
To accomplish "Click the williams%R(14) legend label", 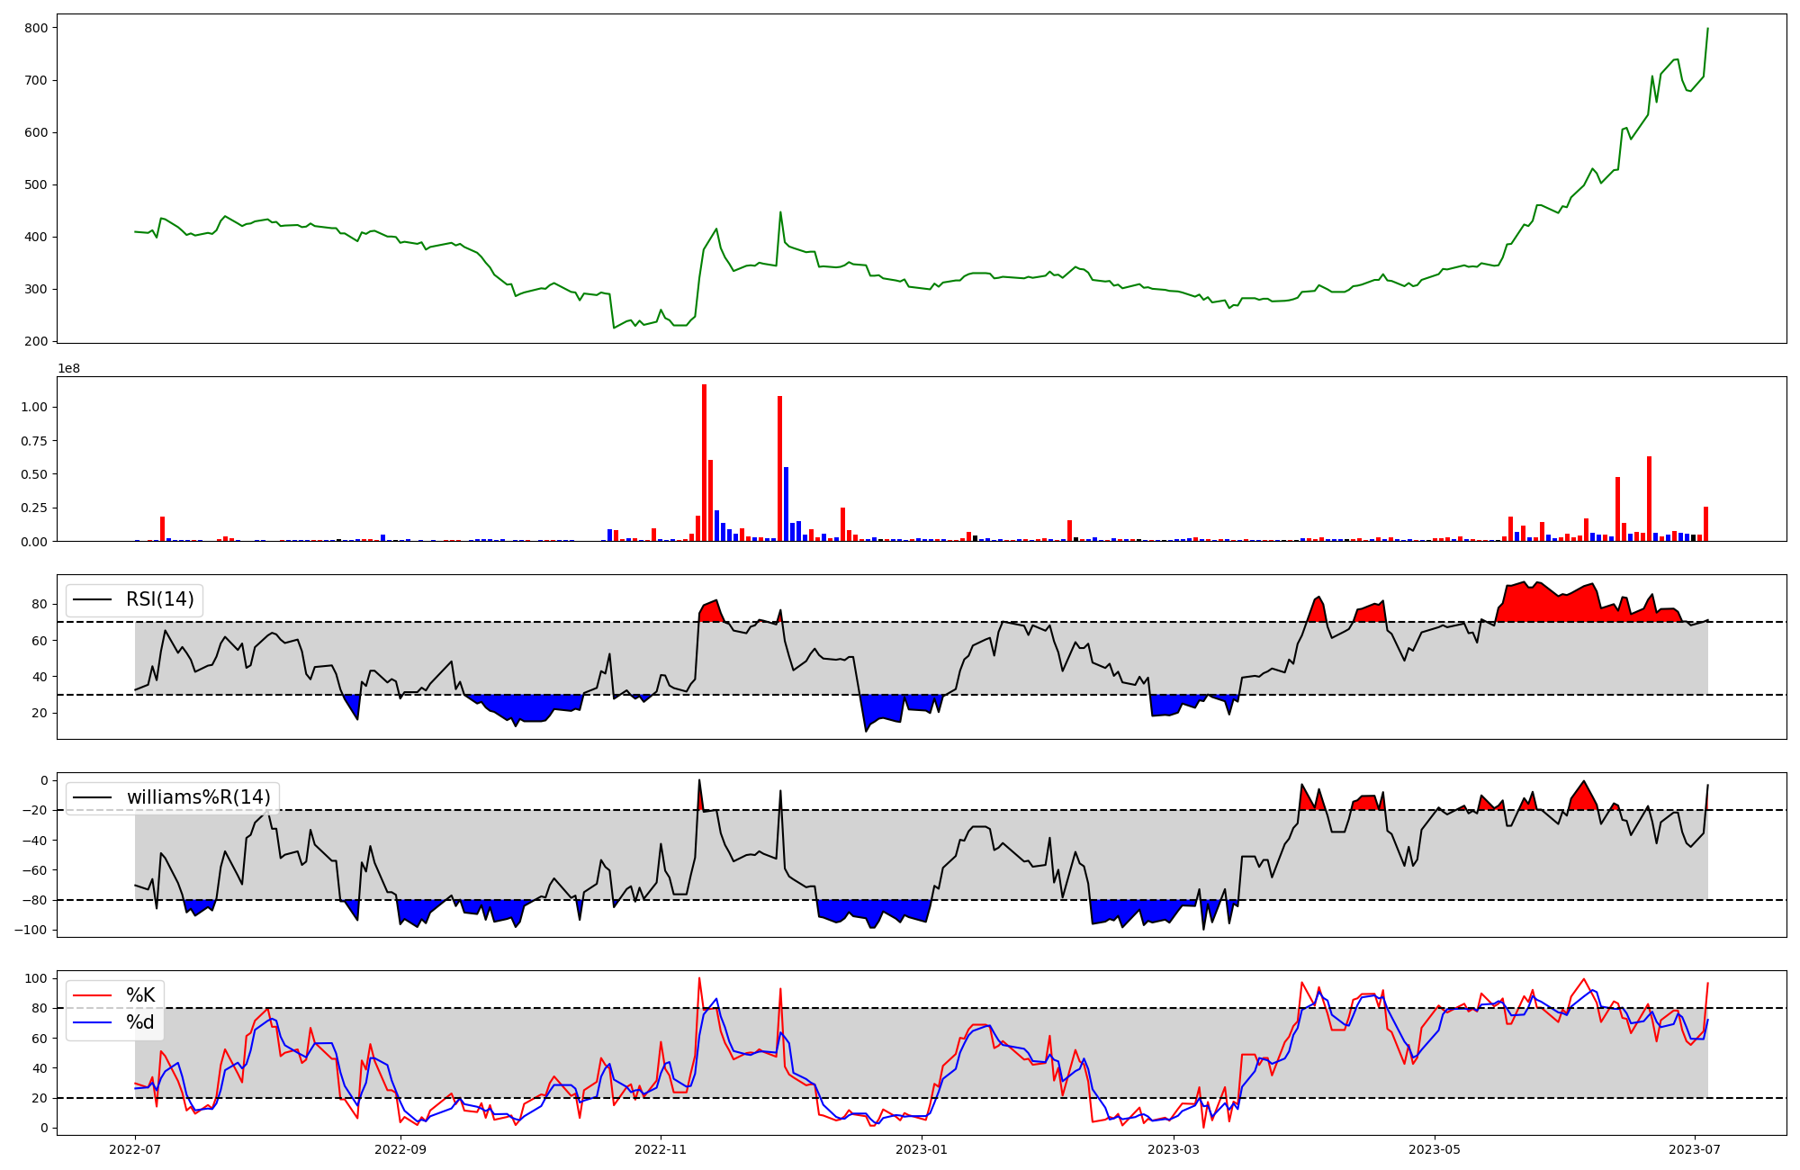I will pyautogui.click(x=198, y=797).
